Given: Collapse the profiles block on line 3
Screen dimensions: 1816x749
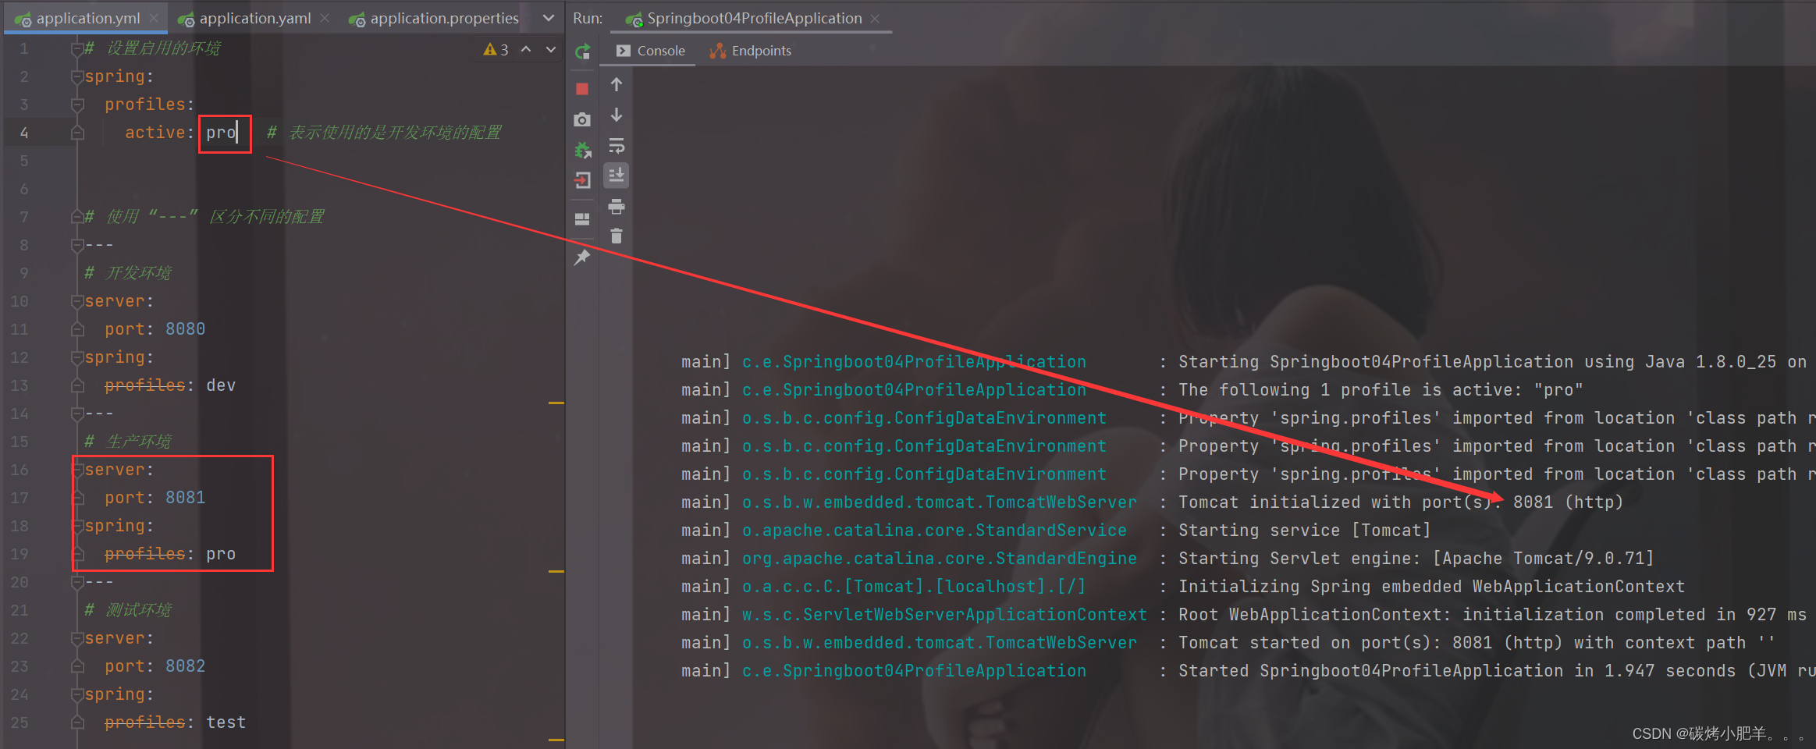Looking at the screenshot, I should click(x=77, y=105).
